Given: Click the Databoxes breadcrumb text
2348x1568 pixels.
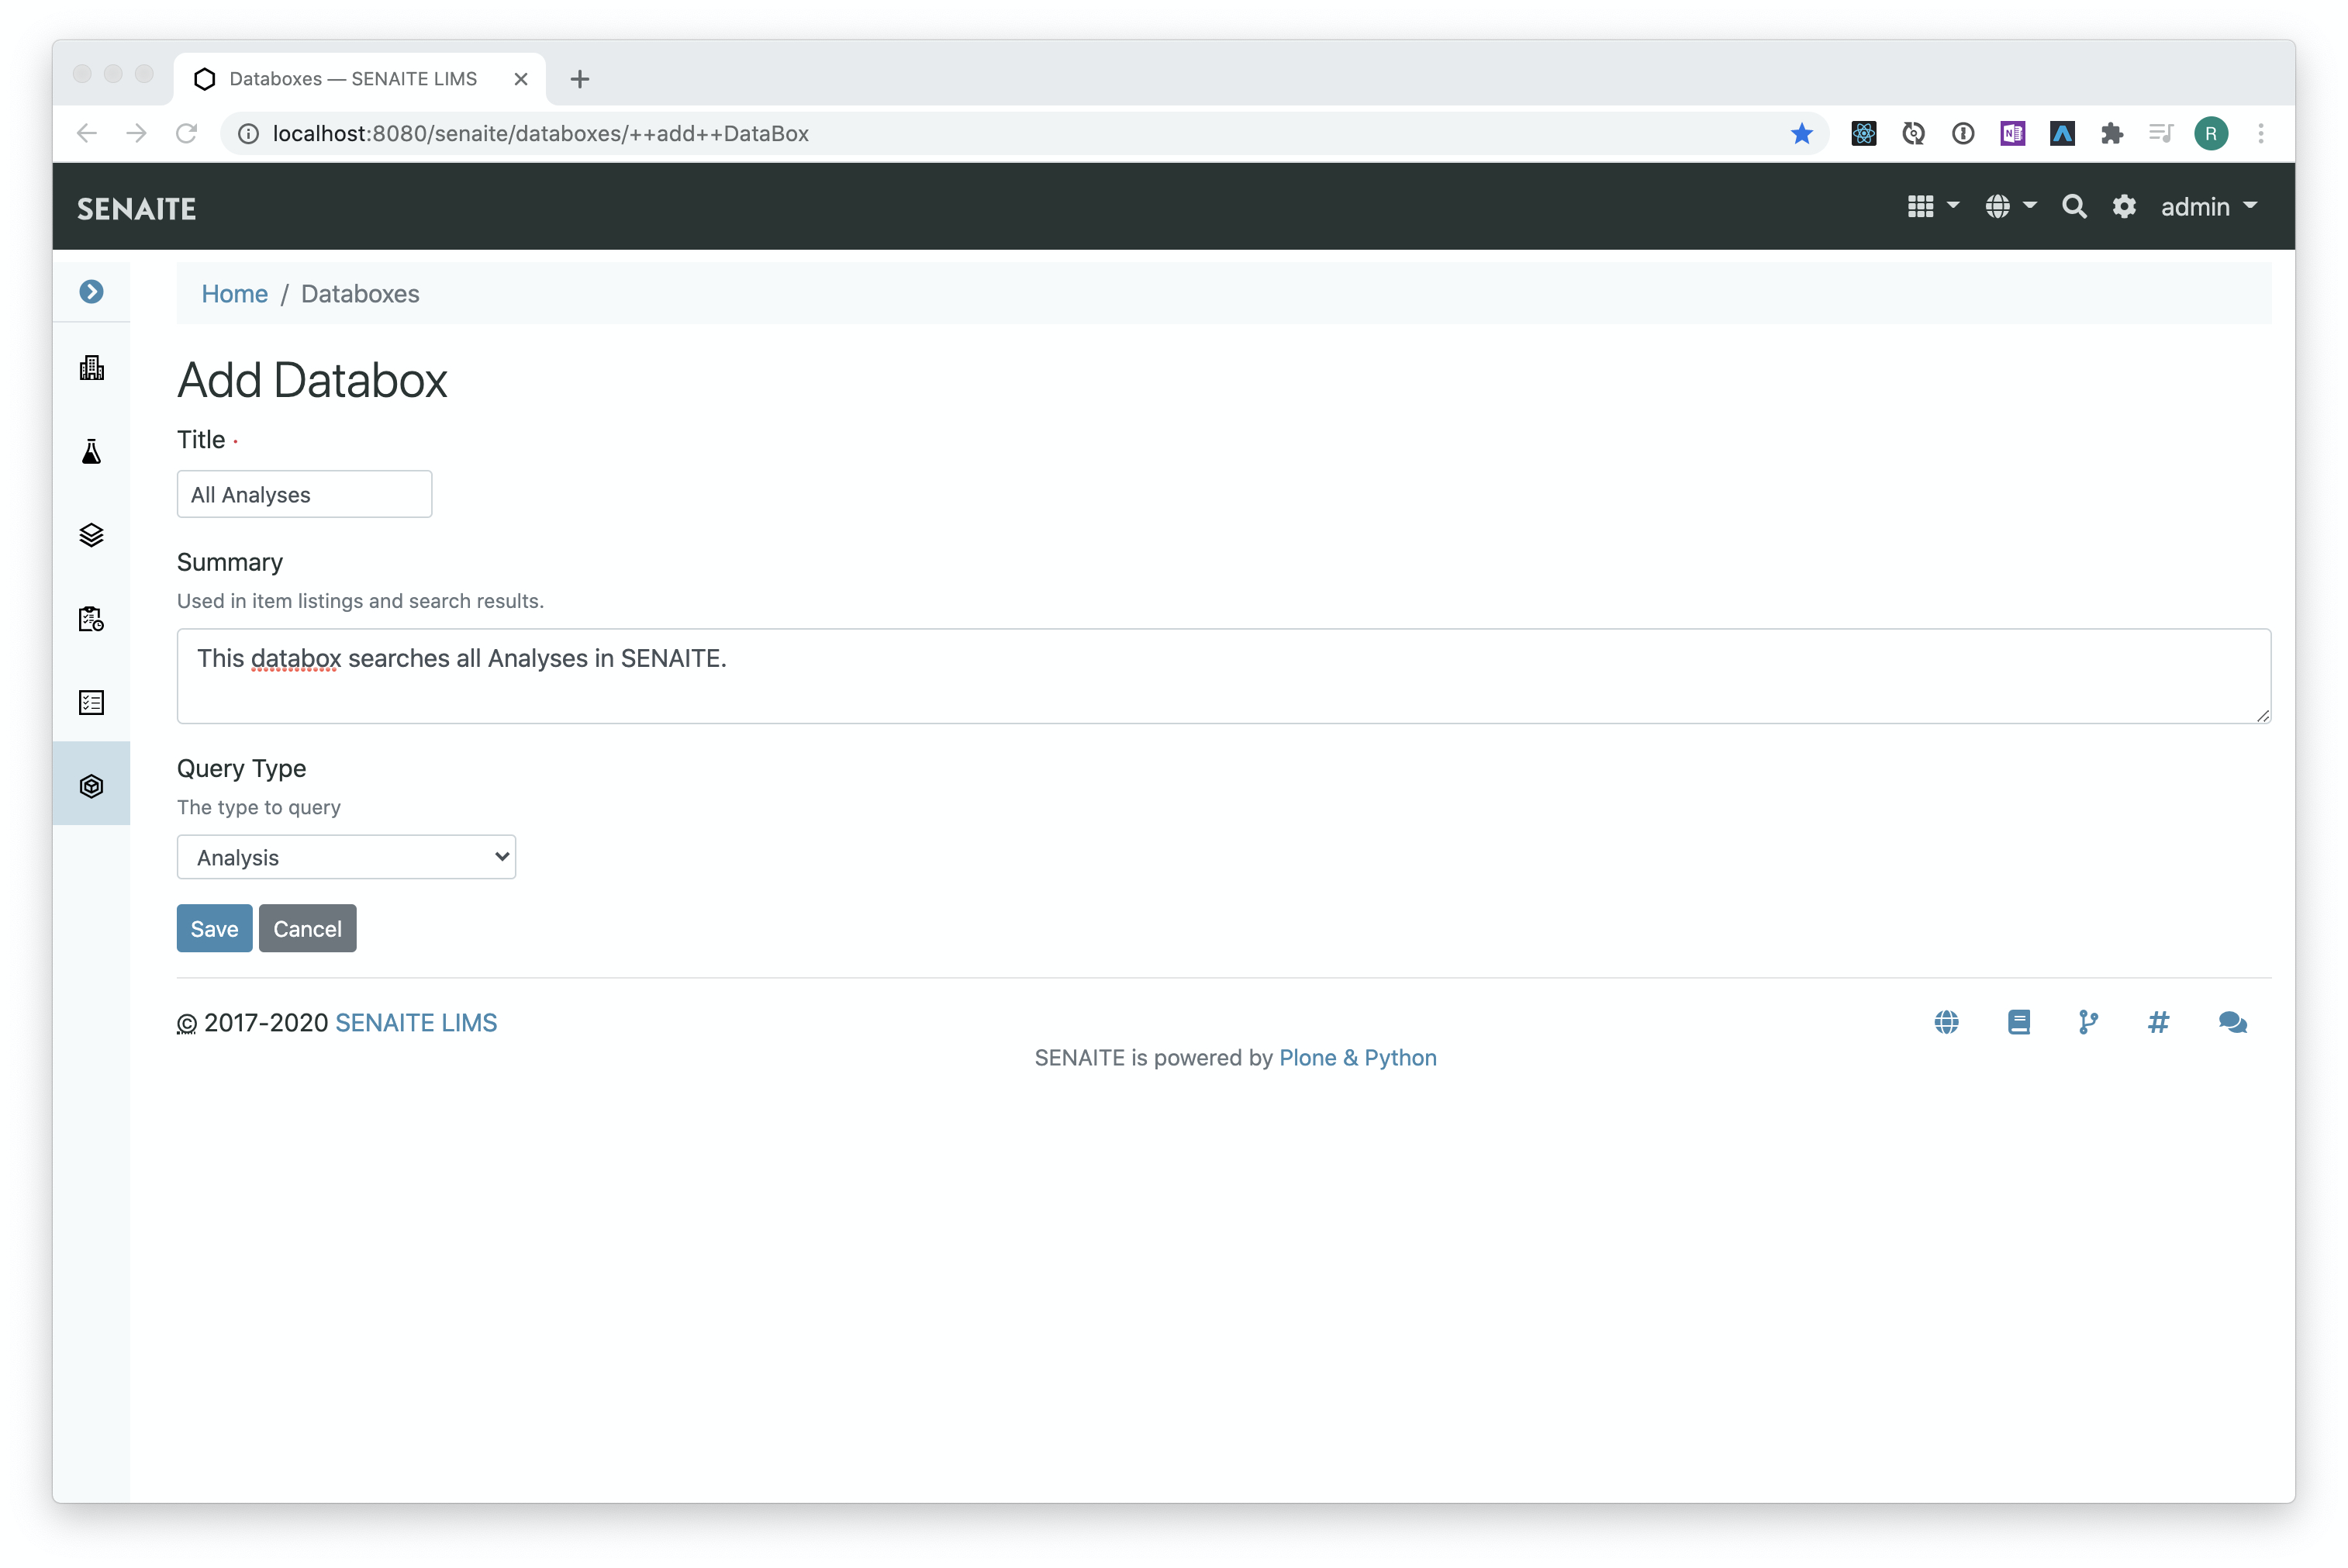Looking at the screenshot, I should click(360, 294).
